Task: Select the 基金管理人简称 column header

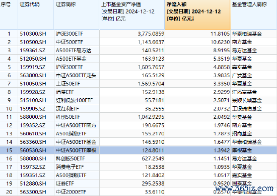Action: click(253, 15)
